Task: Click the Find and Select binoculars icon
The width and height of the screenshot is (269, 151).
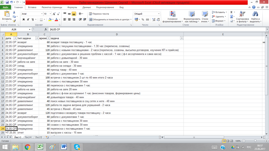Action: [255, 17]
